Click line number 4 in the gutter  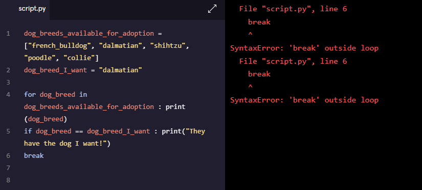pos(8,95)
